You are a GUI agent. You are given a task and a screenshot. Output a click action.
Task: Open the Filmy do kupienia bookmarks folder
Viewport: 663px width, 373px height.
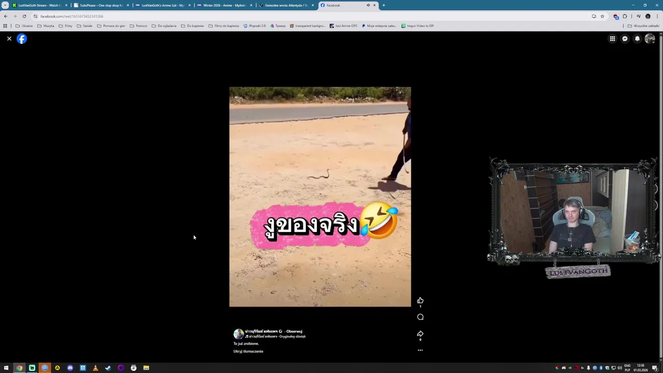click(x=224, y=26)
